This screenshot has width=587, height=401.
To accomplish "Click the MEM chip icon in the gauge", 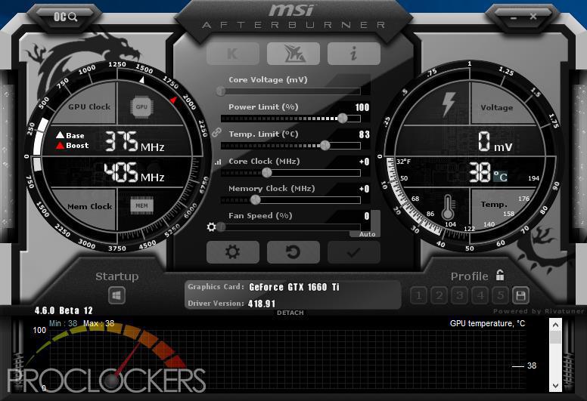I will tap(141, 205).
